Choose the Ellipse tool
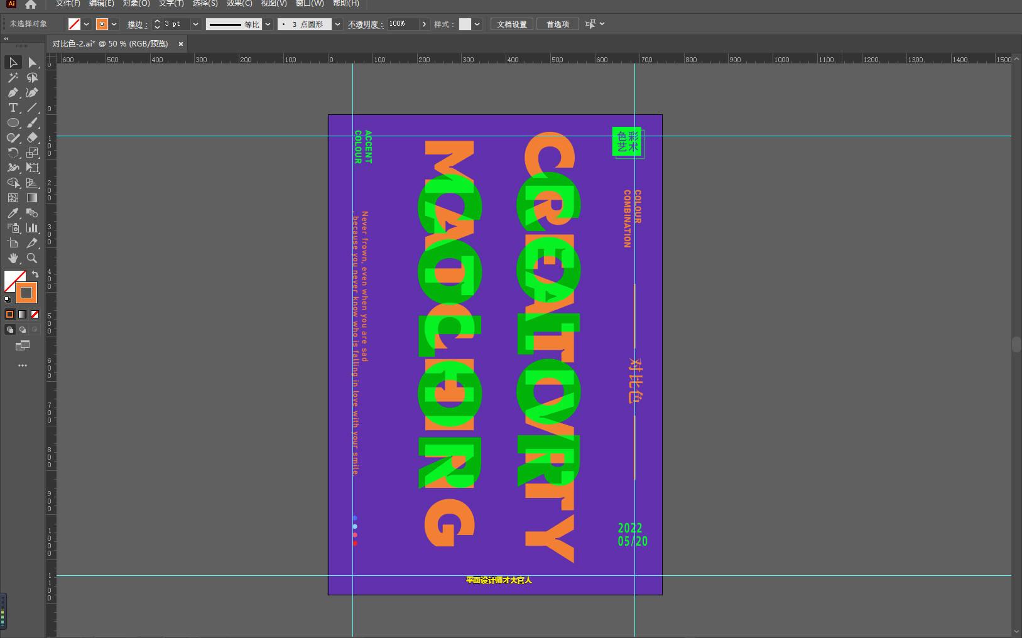This screenshot has height=638, width=1022. click(13, 123)
